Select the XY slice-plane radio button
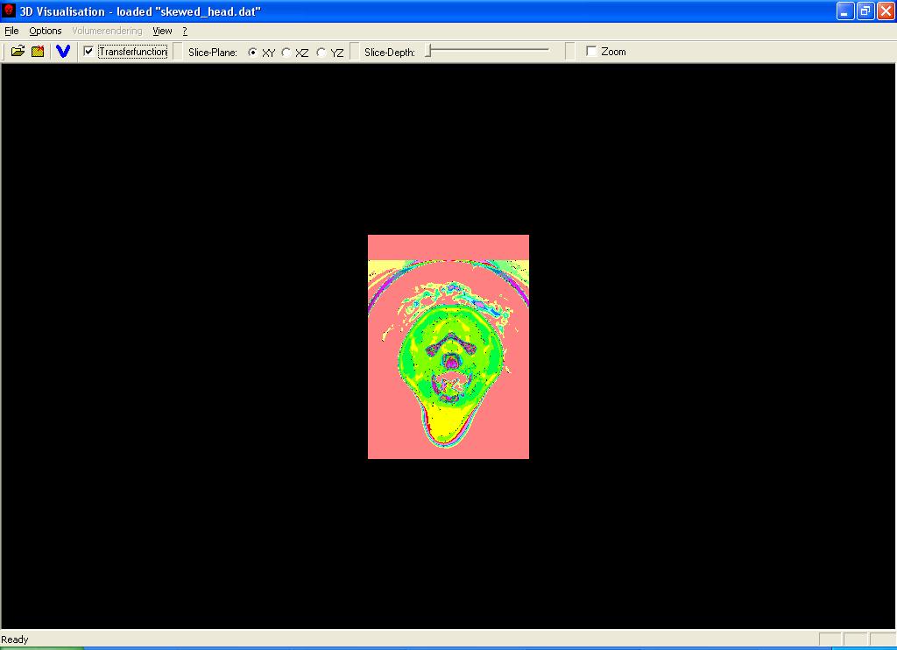 click(x=253, y=53)
